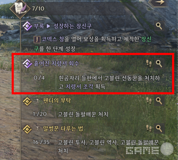Click magnifier beside 성장하는 장신구 quest

tap(159, 26)
